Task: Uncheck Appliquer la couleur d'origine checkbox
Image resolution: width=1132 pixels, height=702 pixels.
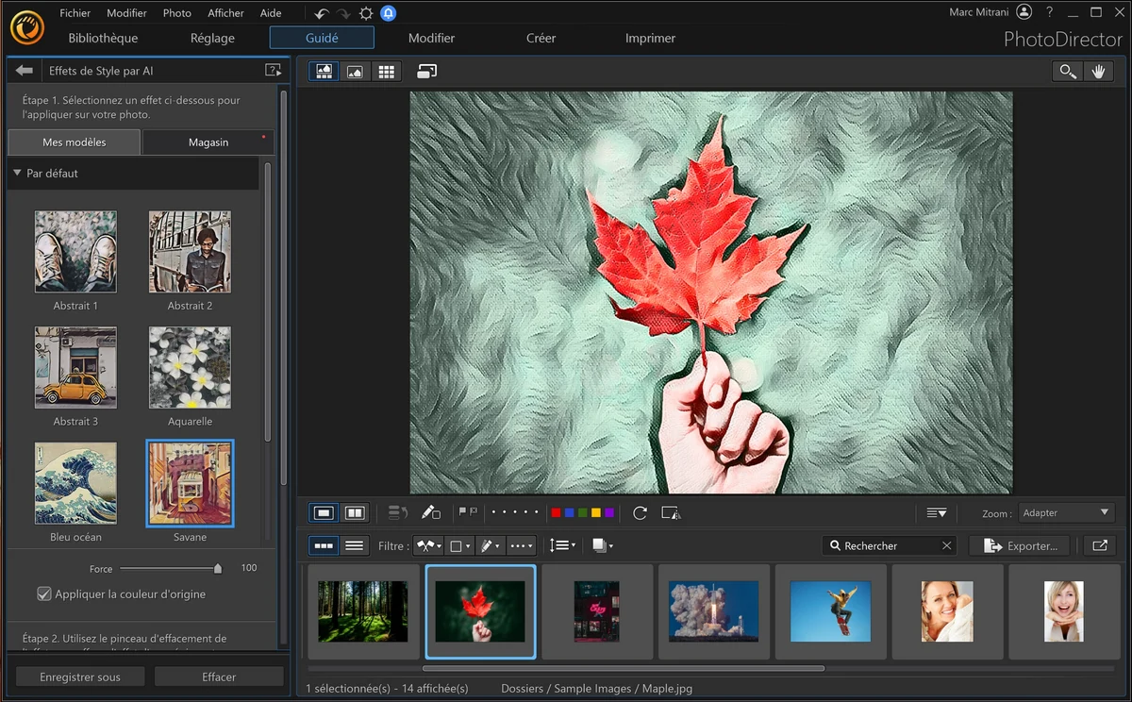Action: click(43, 594)
